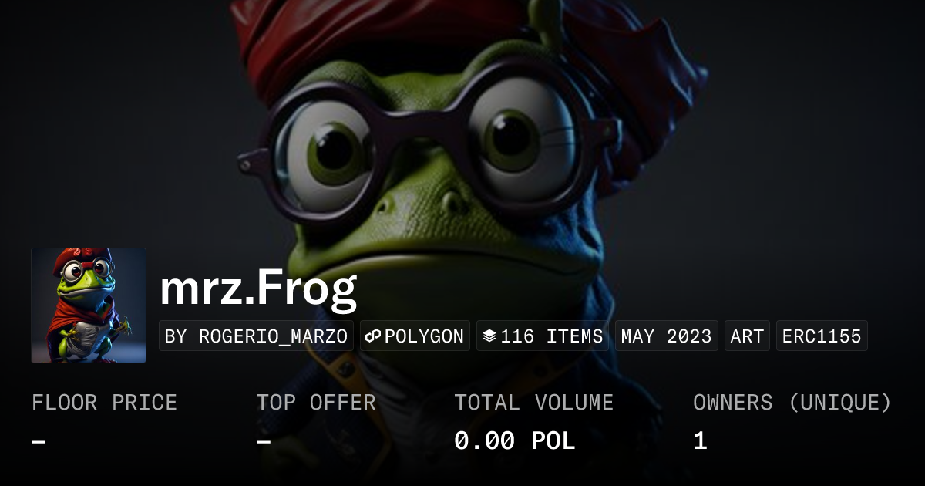The width and height of the screenshot is (925, 486).
Task: Click the Polygon chain link icon
Action: pyautogui.click(x=374, y=336)
